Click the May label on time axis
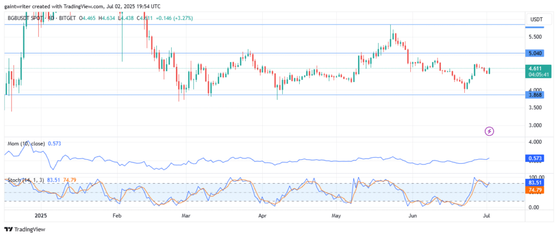 [337, 215]
